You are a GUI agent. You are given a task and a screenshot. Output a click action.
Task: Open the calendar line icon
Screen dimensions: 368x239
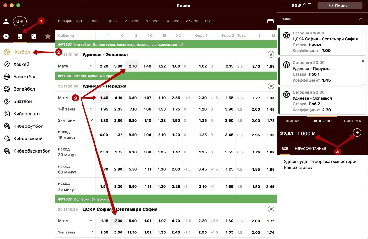(20, 36)
